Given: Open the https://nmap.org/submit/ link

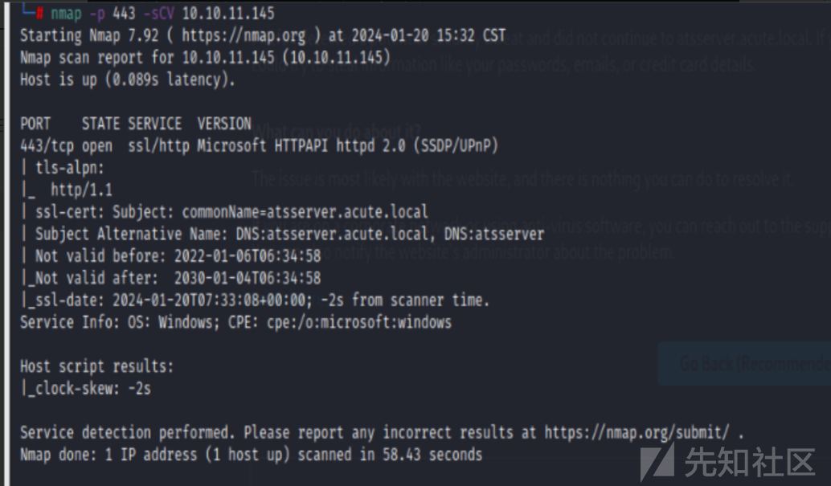Looking at the screenshot, I should click(x=637, y=432).
